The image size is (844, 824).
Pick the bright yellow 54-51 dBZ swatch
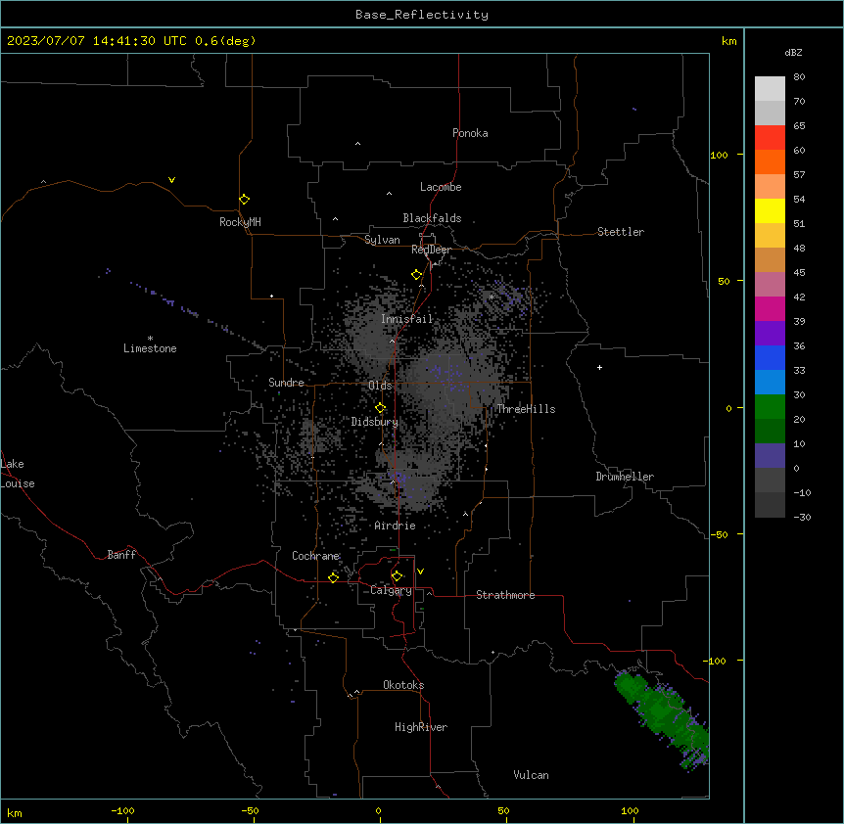(770, 210)
